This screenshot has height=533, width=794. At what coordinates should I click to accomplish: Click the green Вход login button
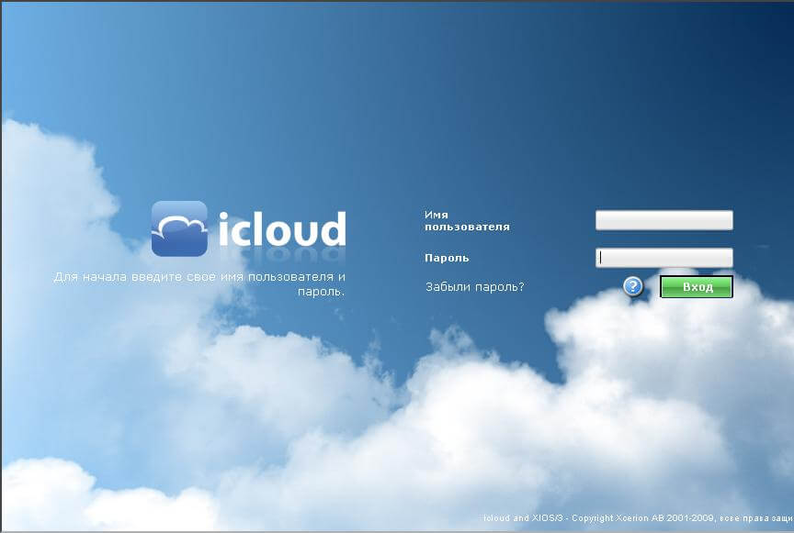point(697,287)
